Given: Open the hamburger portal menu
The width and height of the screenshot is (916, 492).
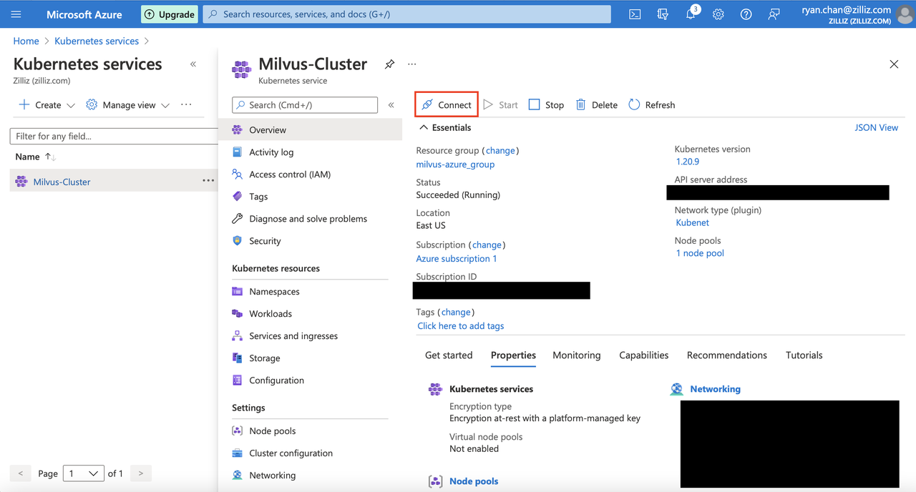Looking at the screenshot, I should click(x=16, y=14).
